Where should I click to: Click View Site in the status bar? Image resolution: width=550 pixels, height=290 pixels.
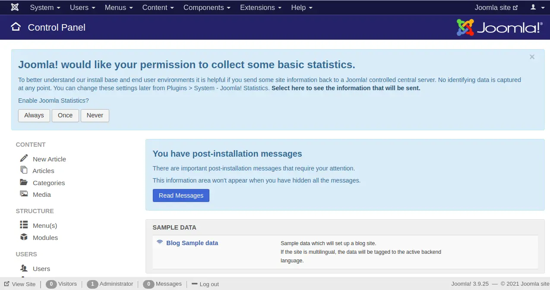coord(24,284)
